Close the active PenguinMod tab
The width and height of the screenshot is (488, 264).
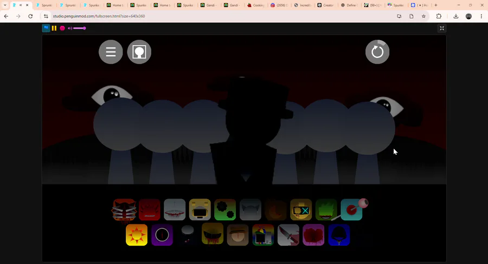coord(27,5)
